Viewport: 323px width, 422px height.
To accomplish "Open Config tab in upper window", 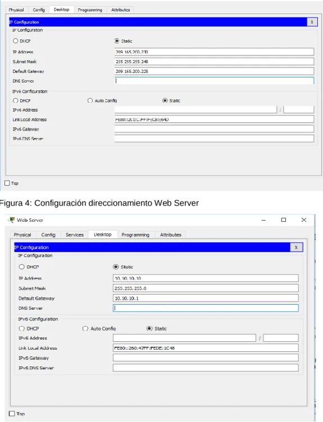I will pos(39,10).
